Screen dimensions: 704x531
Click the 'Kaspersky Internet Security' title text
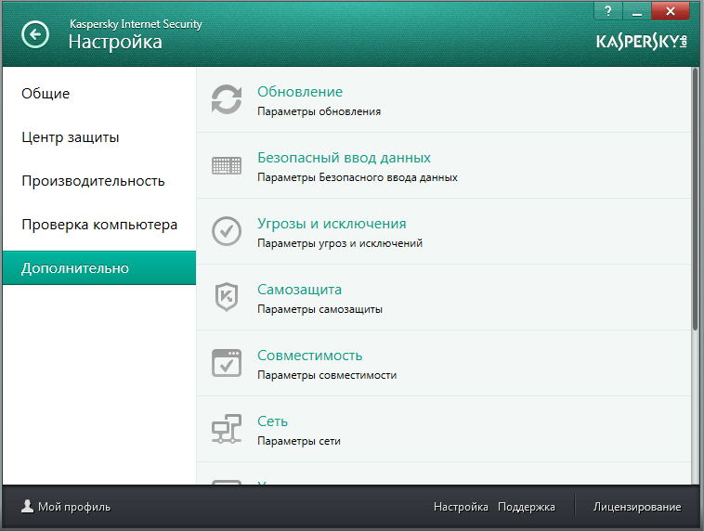click(136, 24)
